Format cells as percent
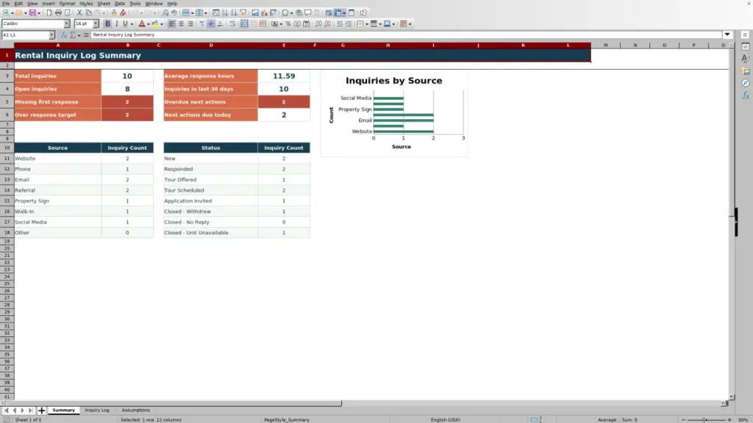This screenshot has height=423, width=753. point(288,24)
